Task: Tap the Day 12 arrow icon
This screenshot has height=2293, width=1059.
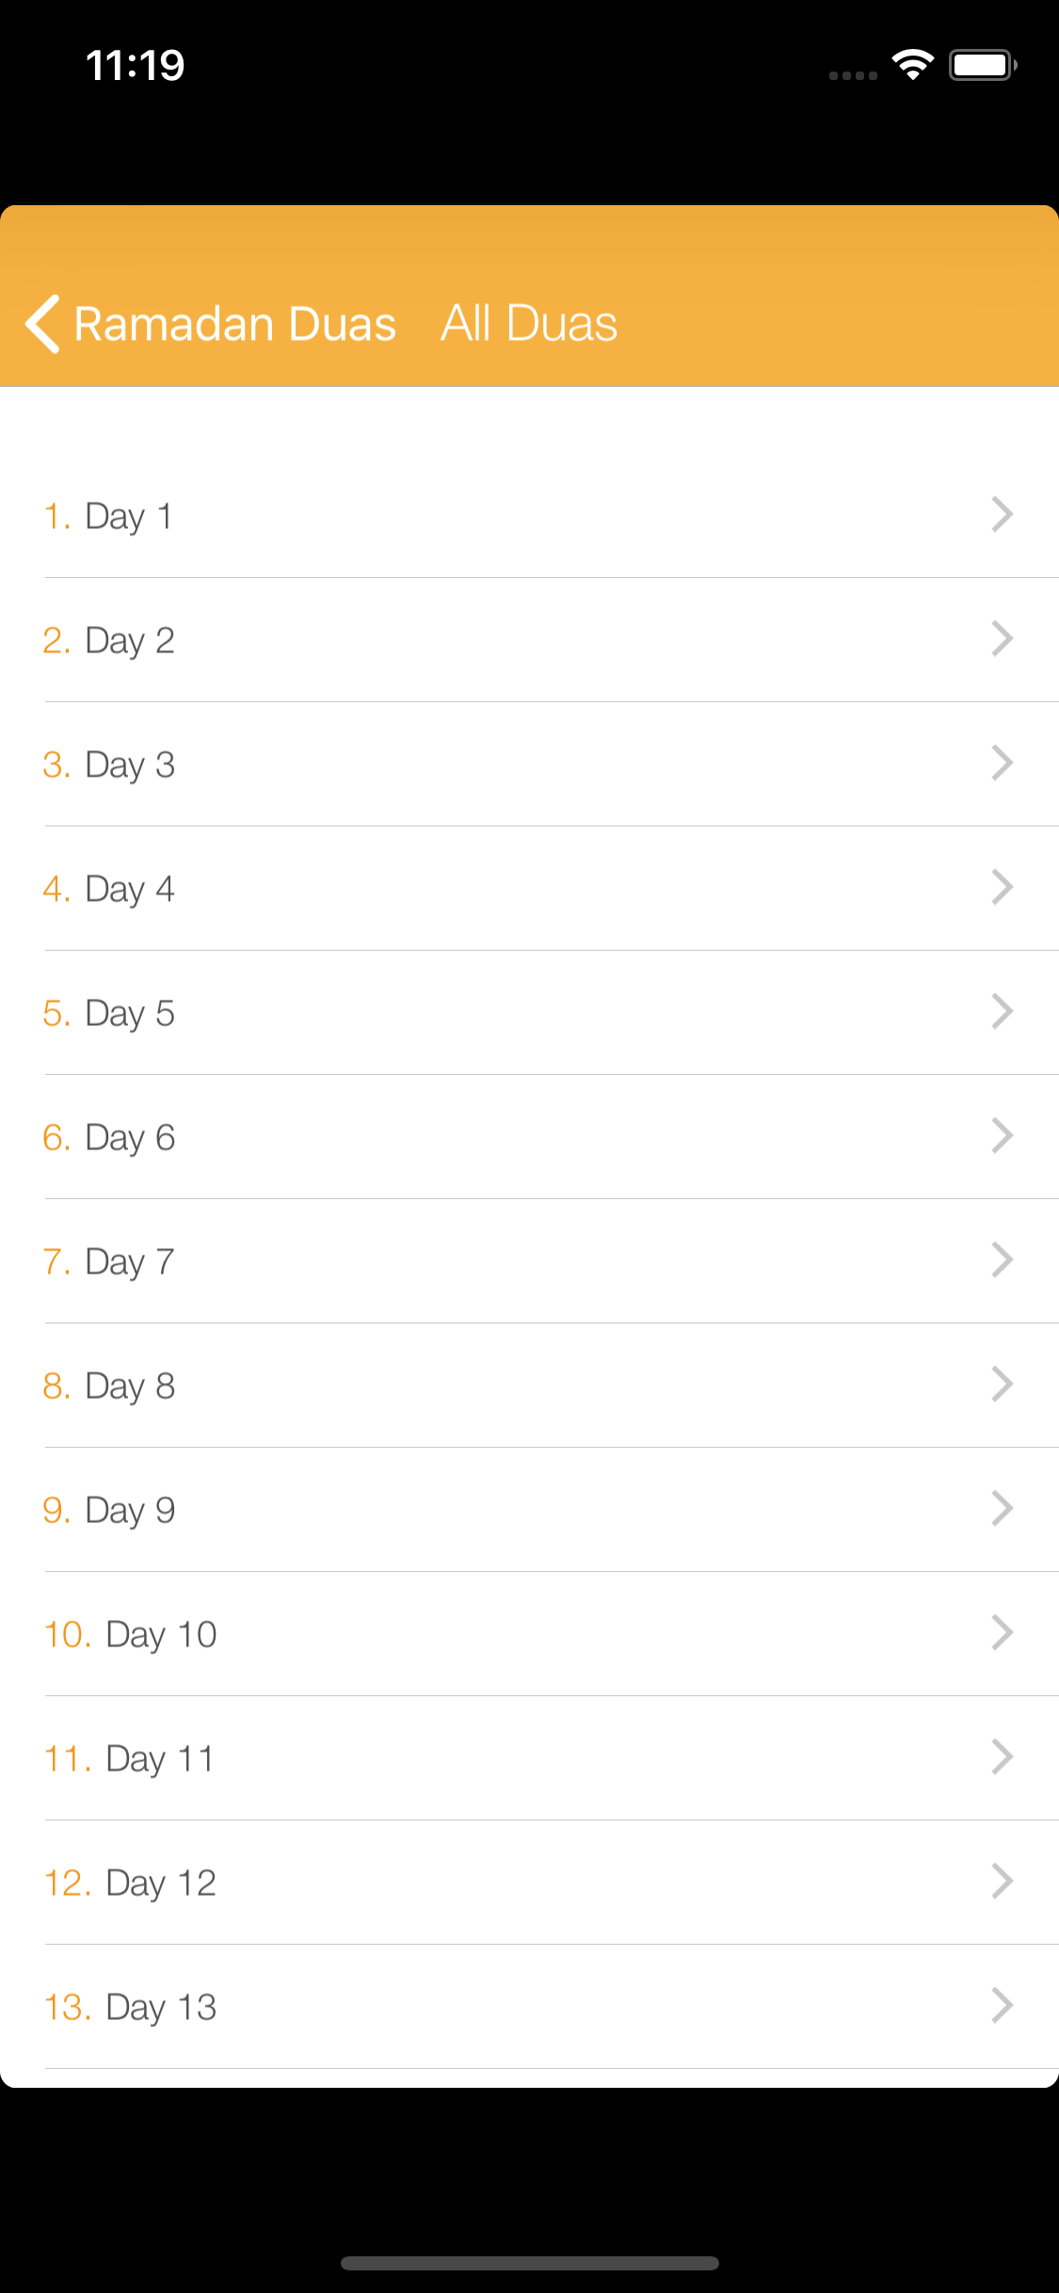Action: click(1002, 1881)
